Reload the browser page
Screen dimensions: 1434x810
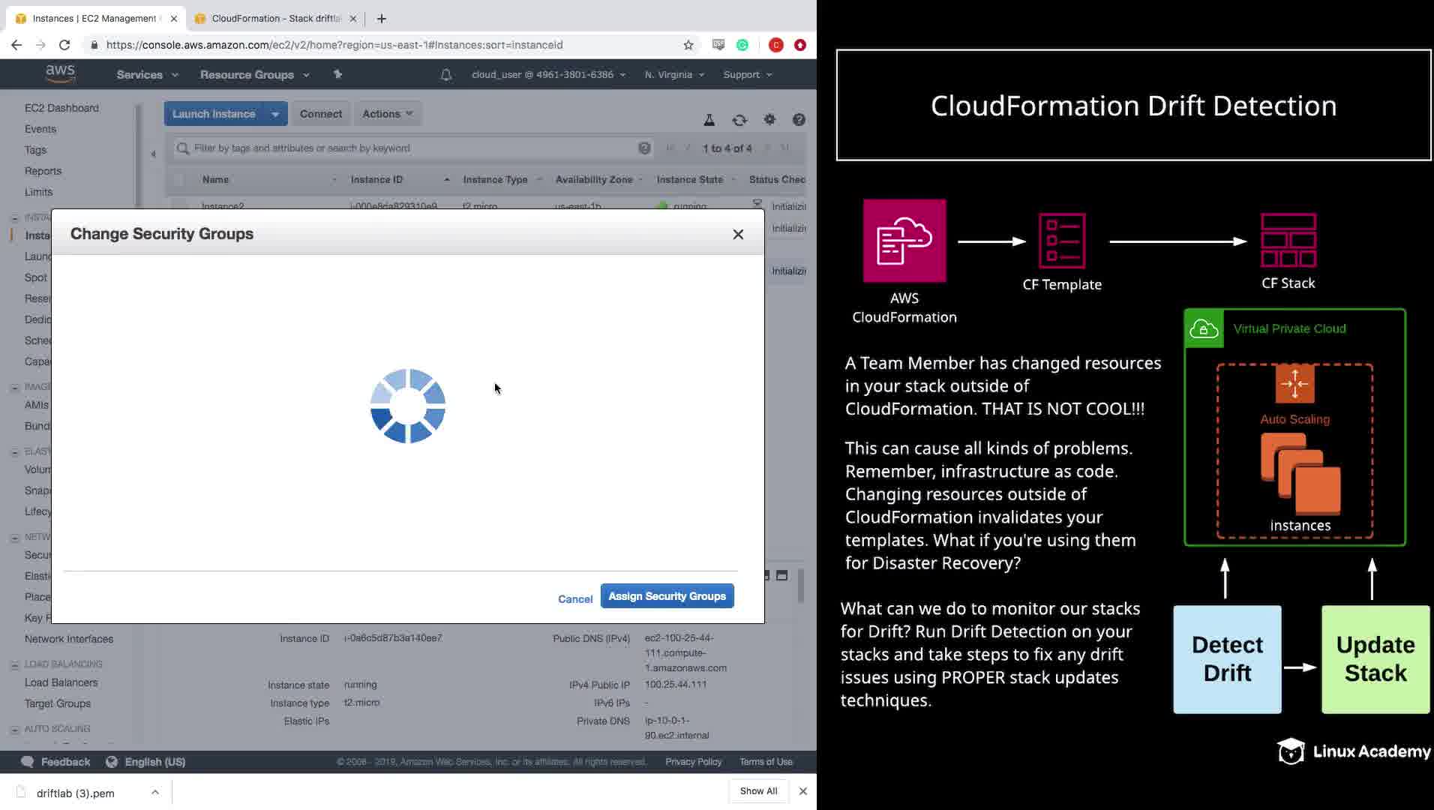[64, 45]
